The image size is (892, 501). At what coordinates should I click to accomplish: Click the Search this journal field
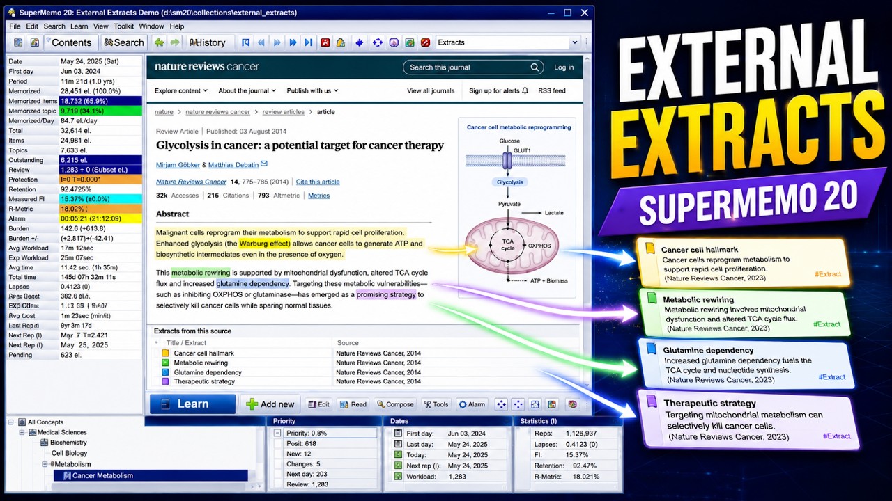473,67
